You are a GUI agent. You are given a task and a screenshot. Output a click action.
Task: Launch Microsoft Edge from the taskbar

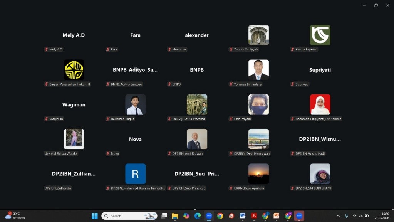pyautogui.click(x=198, y=216)
